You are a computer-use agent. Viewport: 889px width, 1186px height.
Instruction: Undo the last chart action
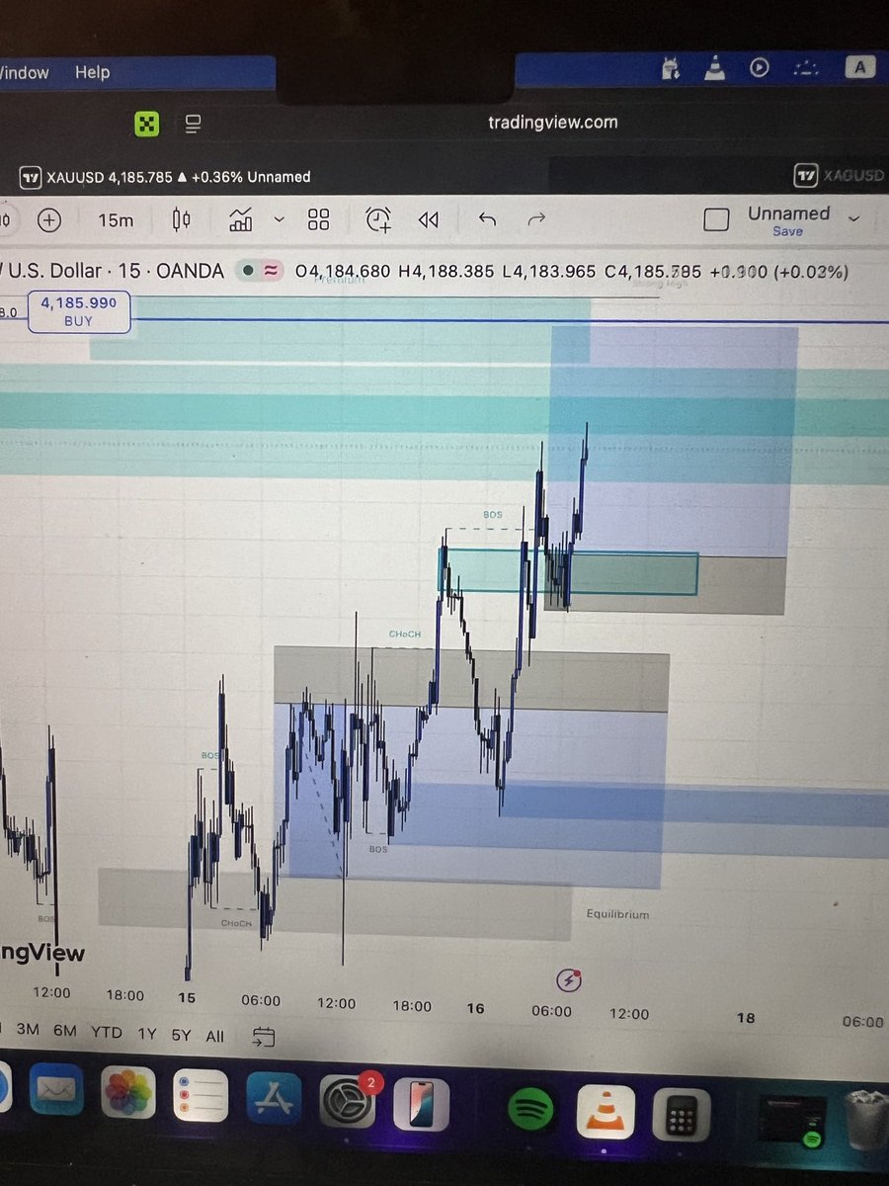[487, 219]
